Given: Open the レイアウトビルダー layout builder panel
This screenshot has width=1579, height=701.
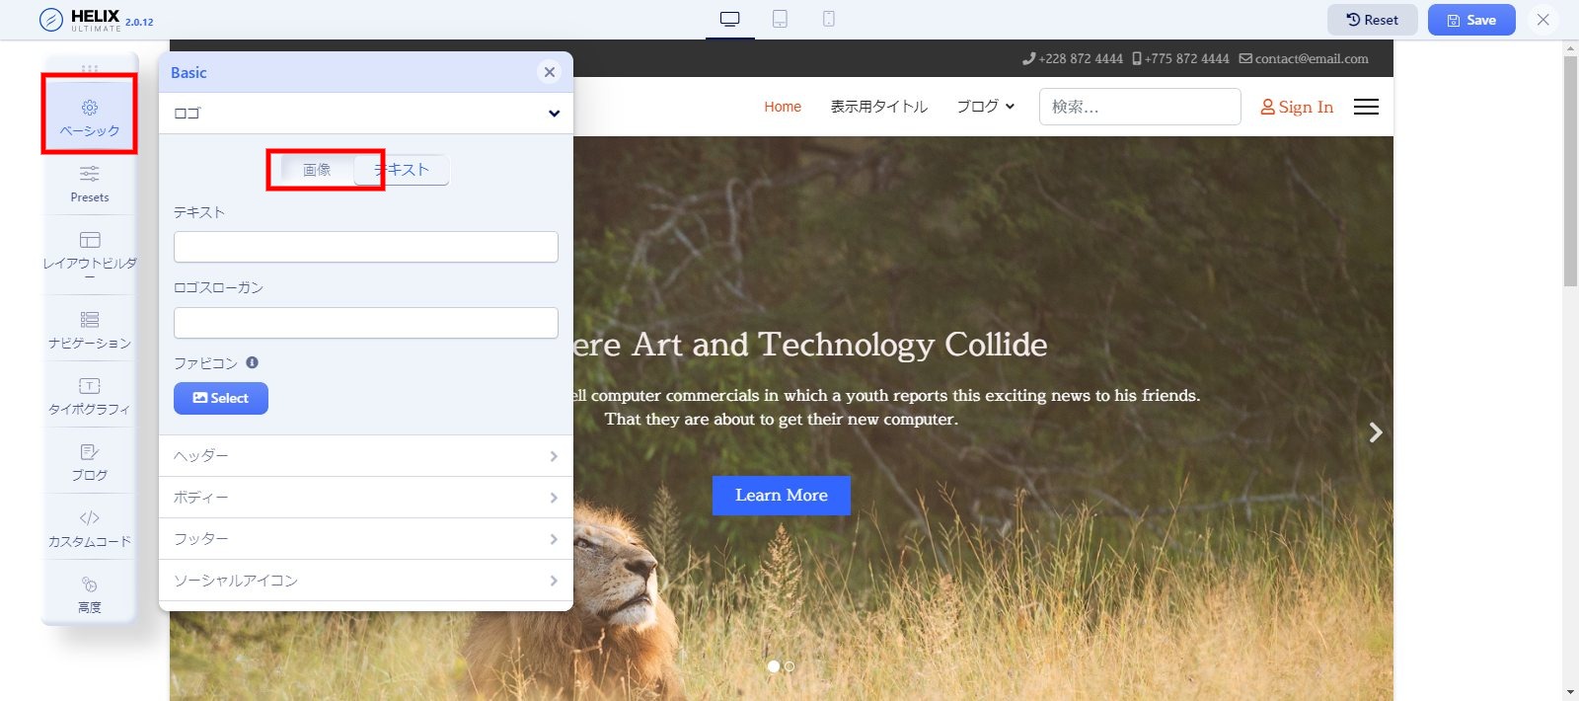Looking at the screenshot, I should pos(90,254).
